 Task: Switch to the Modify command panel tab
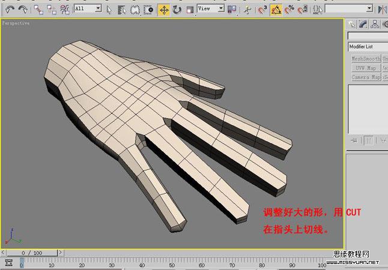363,24
